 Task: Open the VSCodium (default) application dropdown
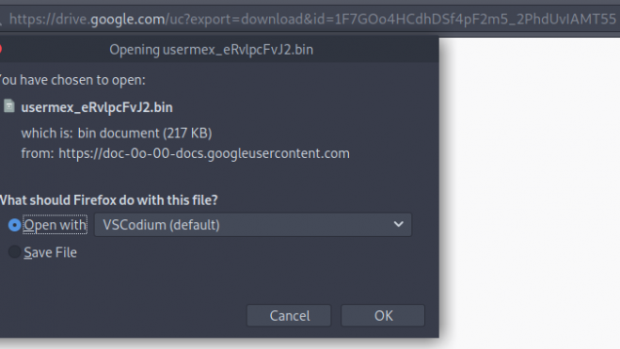point(253,225)
